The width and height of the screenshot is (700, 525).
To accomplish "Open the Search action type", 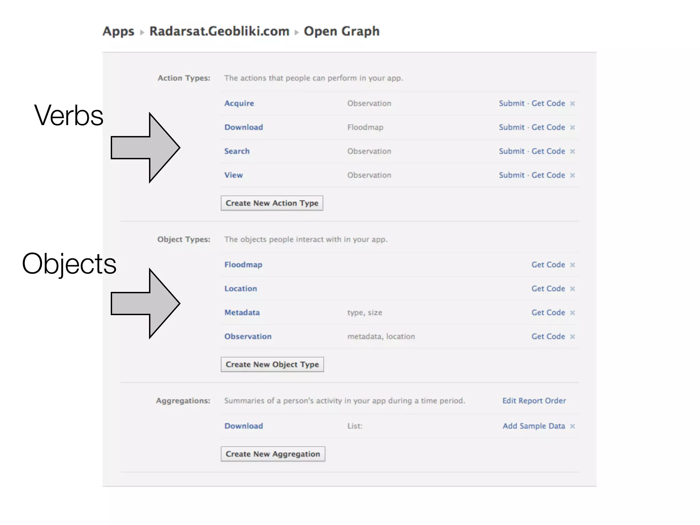I will point(237,151).
